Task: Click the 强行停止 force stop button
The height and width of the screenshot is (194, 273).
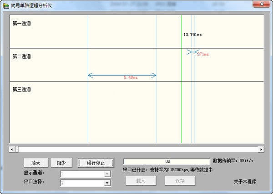Action: [x=96, y=163]
